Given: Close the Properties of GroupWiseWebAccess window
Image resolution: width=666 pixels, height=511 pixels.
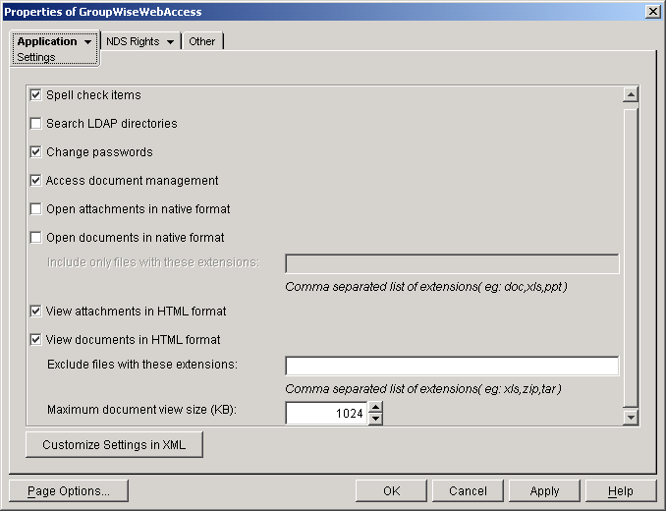Looking at the screenshot, I should pyautogui.click(x=652, y=12).
